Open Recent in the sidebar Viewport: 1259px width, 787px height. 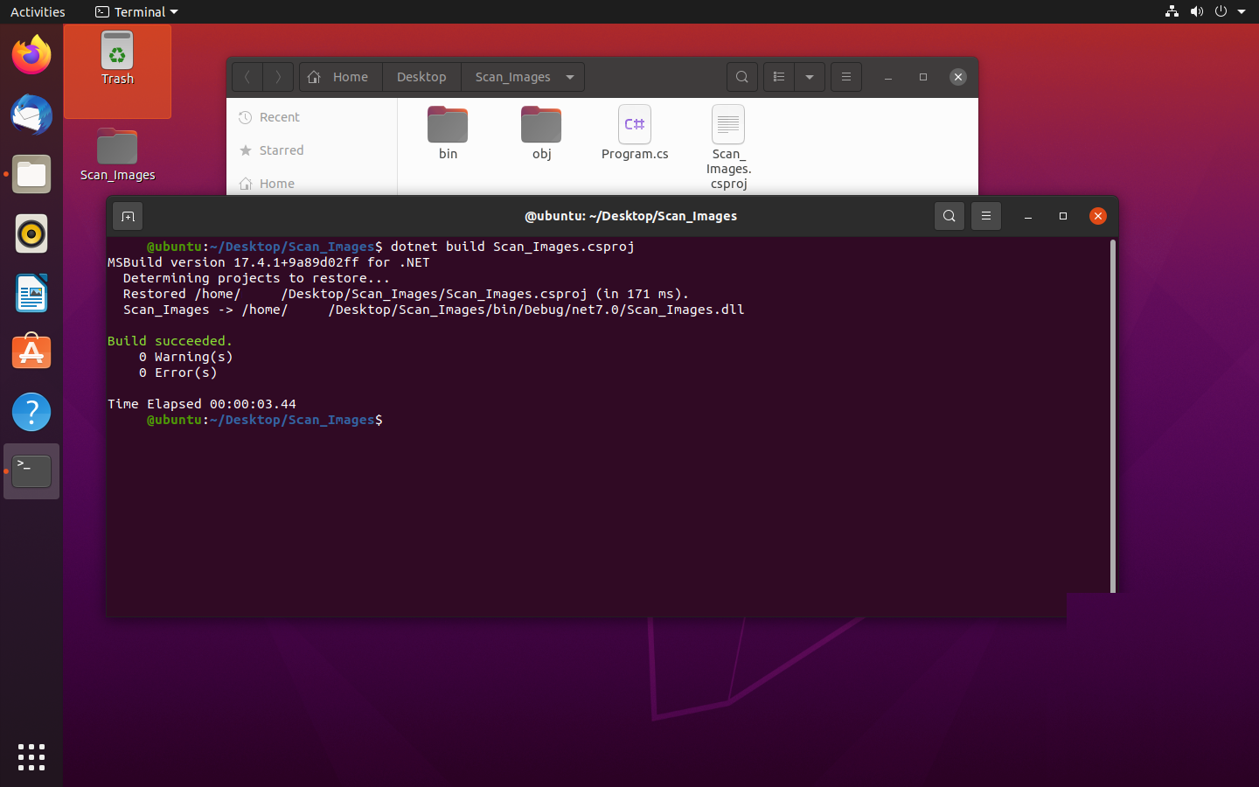click(x=279, y=117)
